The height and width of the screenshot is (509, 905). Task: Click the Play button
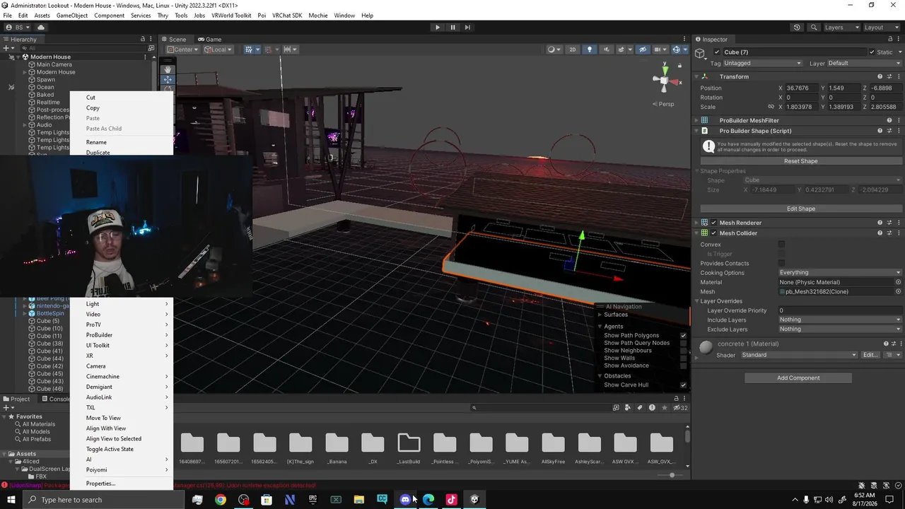(438, 28)
